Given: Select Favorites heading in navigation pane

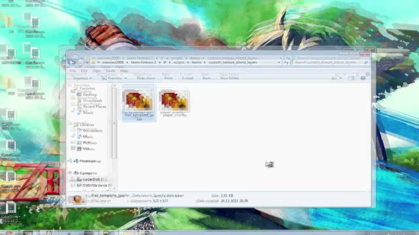Looking at the screenshot, I should (x=84, y=88).
